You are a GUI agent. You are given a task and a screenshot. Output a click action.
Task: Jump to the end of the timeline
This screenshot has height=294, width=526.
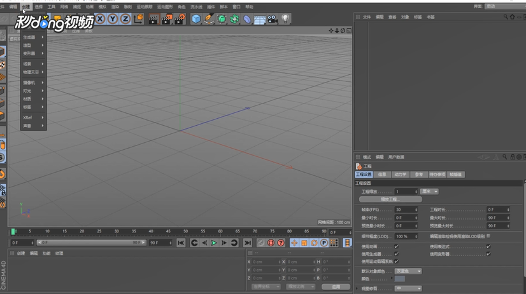point(248,243)
